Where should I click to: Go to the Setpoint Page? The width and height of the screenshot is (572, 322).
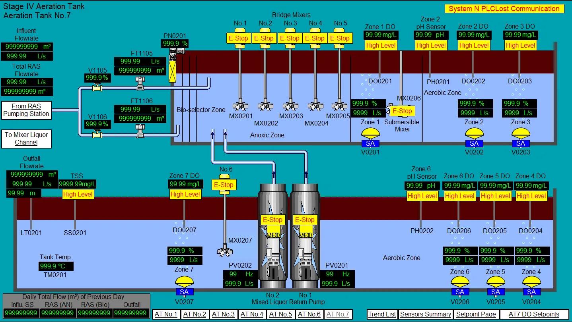(x=476, y=314)
